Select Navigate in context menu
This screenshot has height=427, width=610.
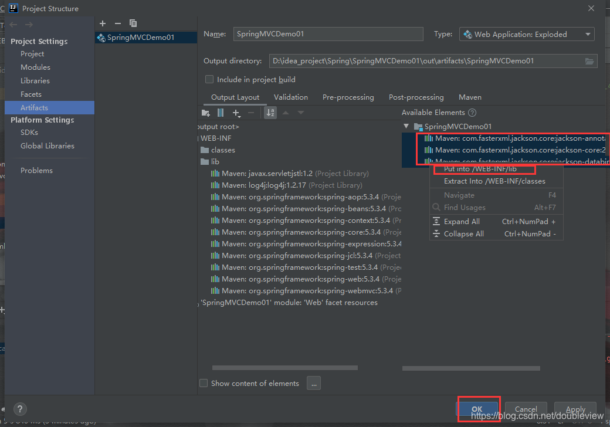[496, 195]
